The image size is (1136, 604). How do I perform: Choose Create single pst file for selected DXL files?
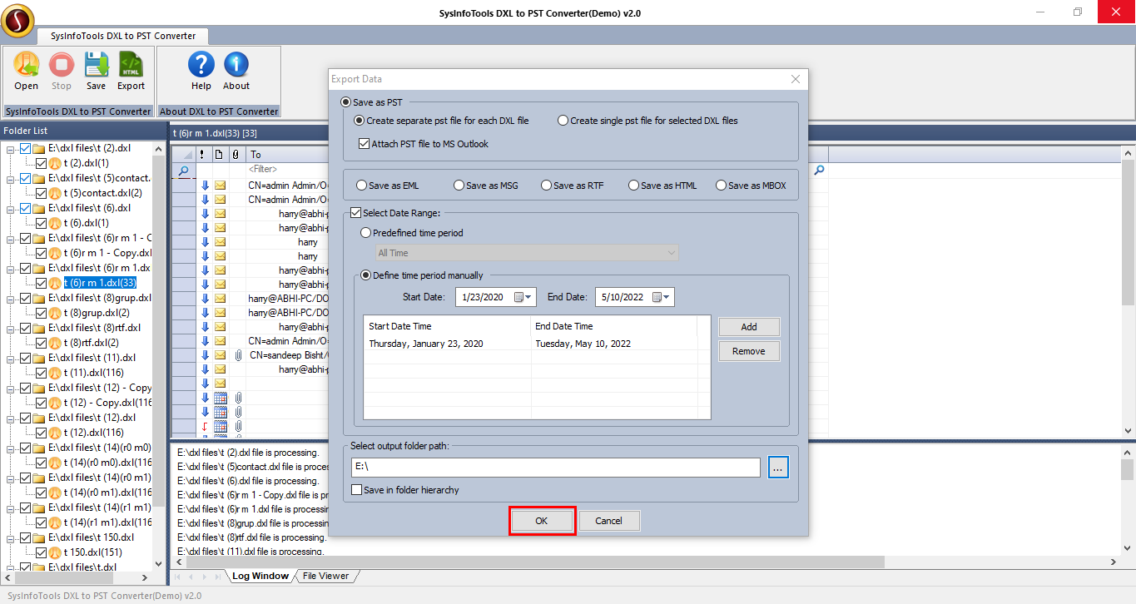pyautogui.click(x=563, y=121)
